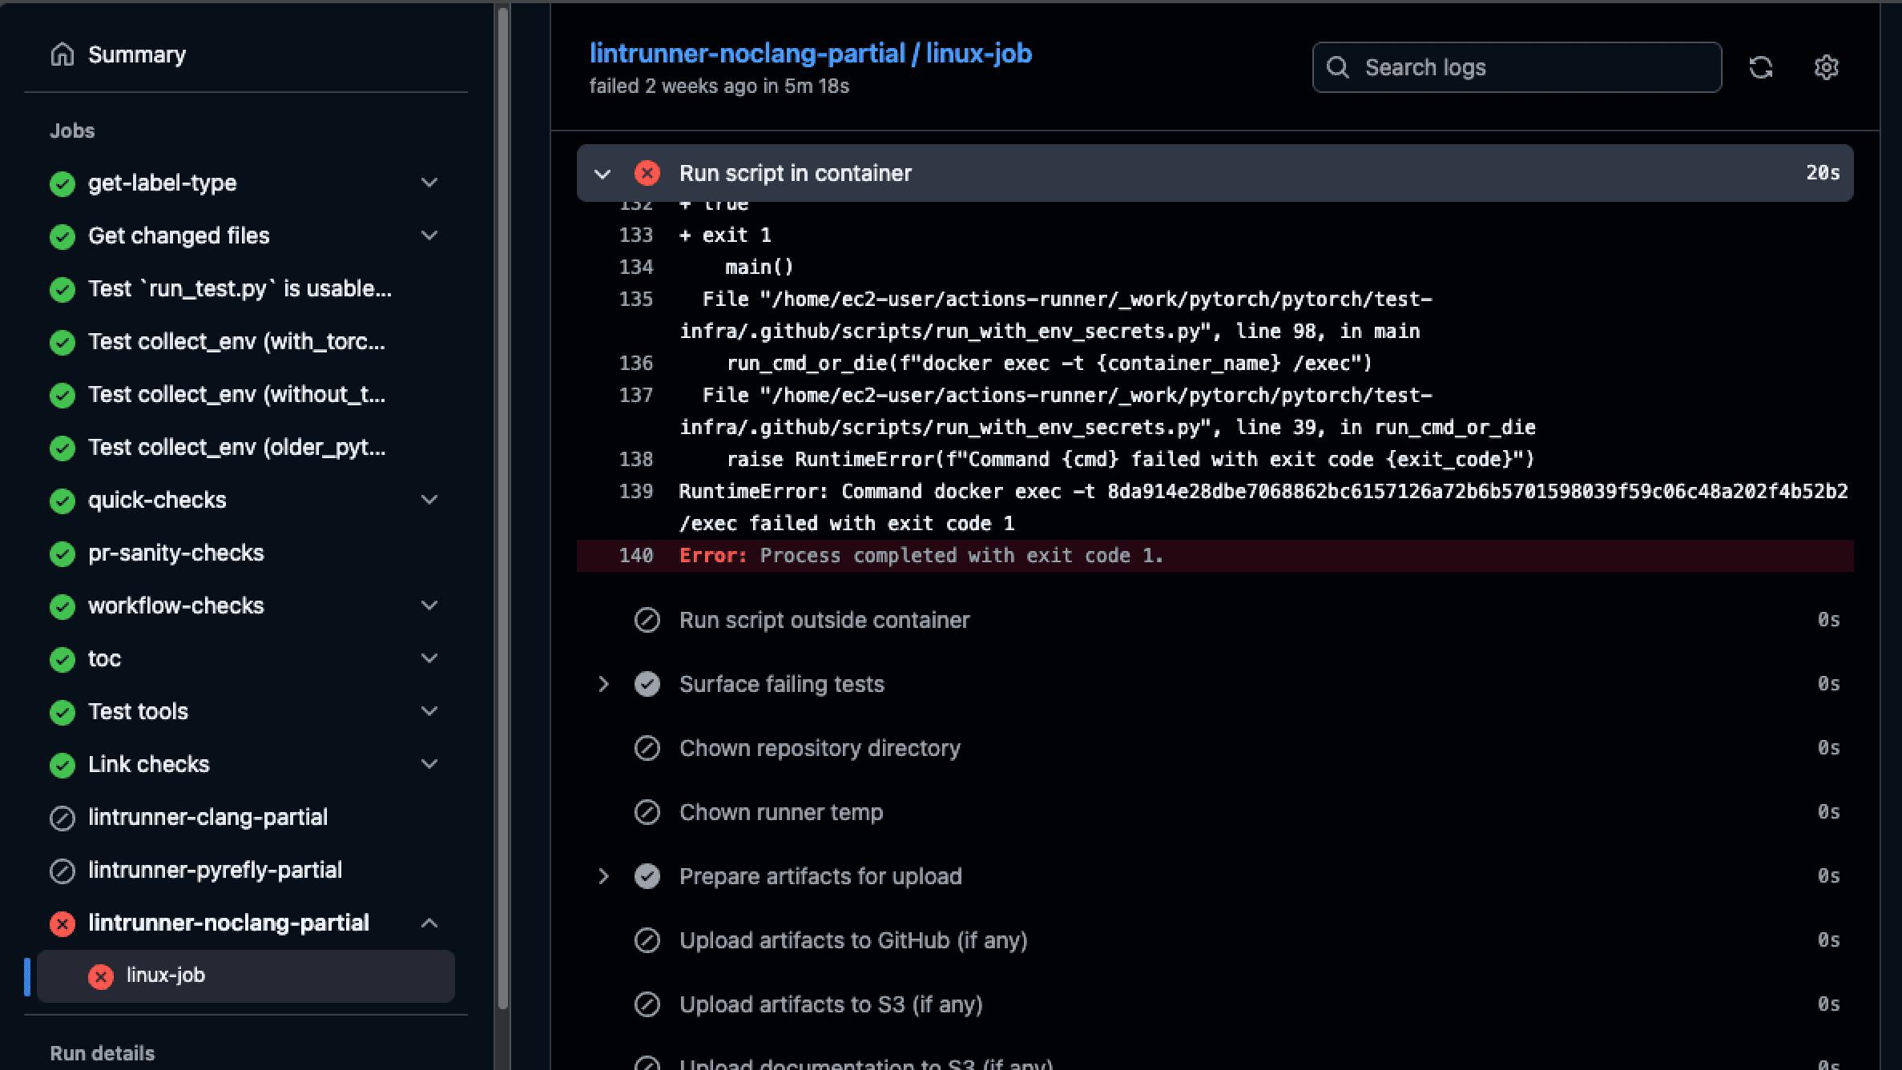Click the Upload artifacts to GitHub (if any) step
Image resolution: width=1902 pixels, height=1070 pixels.
click(x=853, y=940)
